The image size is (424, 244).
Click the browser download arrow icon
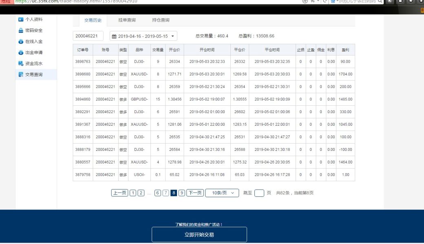click(x=420, y=2)
